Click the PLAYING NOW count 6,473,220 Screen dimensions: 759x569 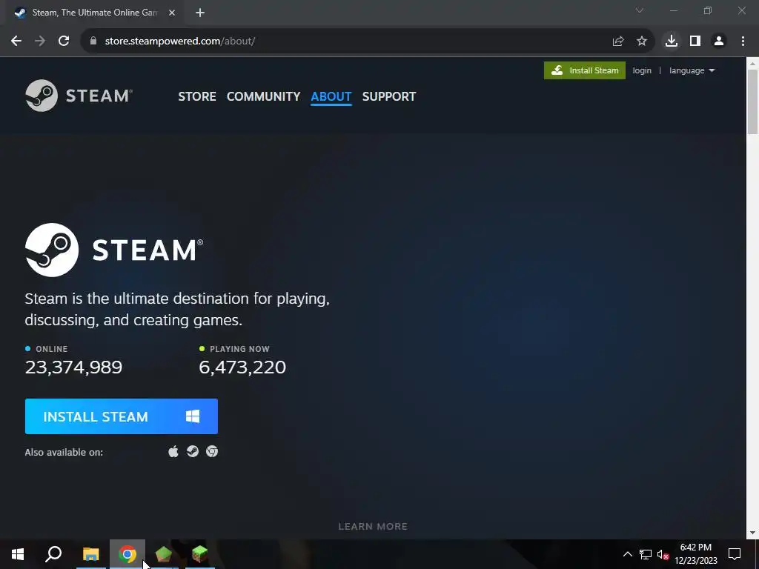[242, 367]
